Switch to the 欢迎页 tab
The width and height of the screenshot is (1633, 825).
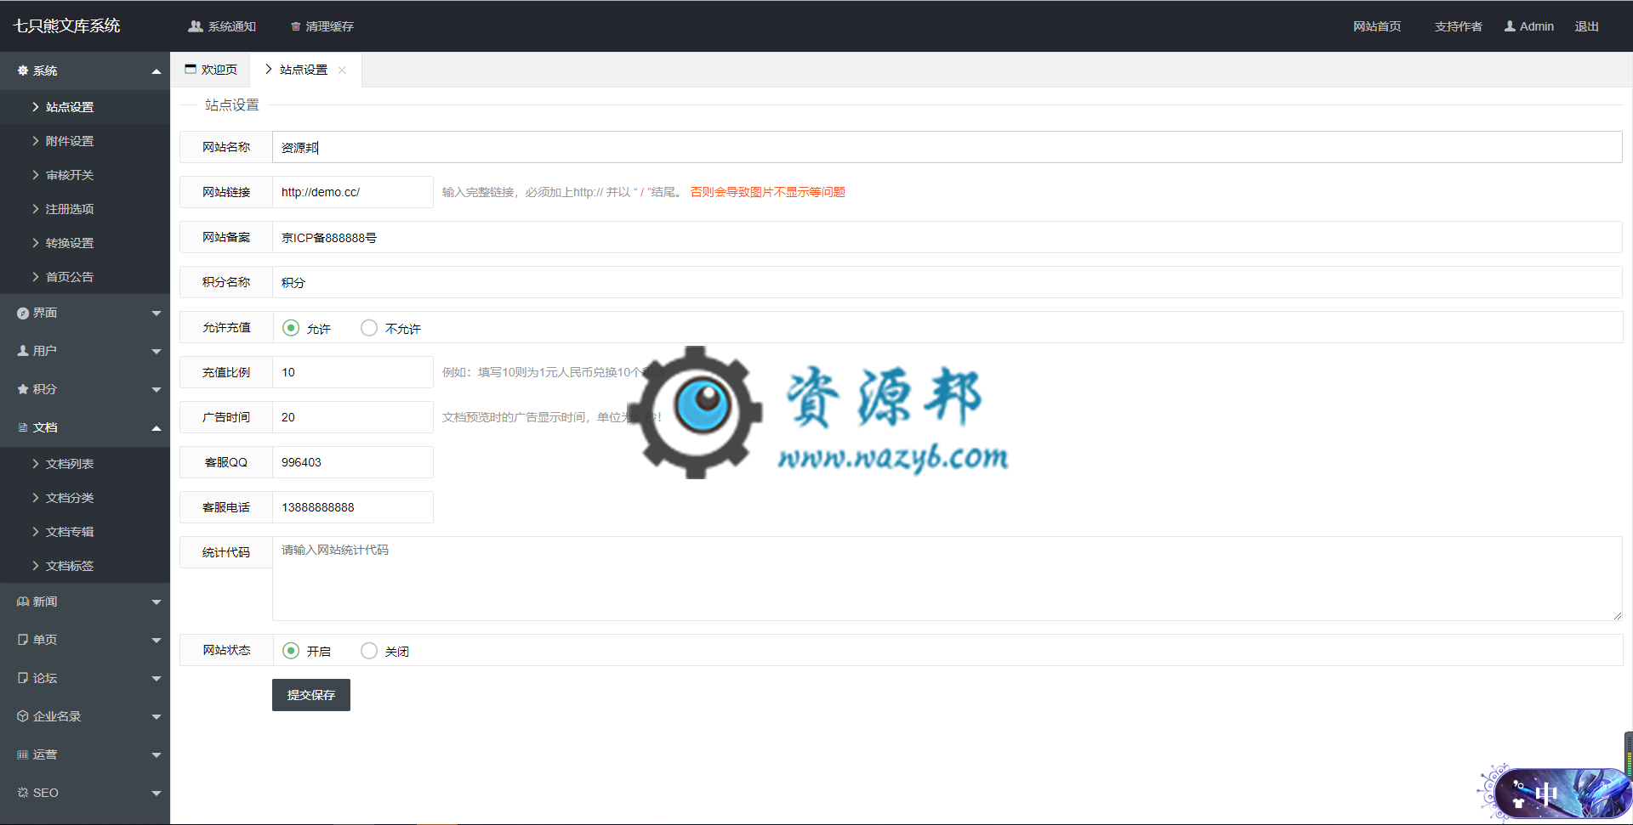211,70
